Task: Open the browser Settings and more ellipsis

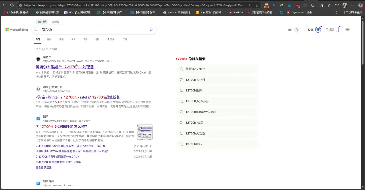Action: (x=352, y=5)
